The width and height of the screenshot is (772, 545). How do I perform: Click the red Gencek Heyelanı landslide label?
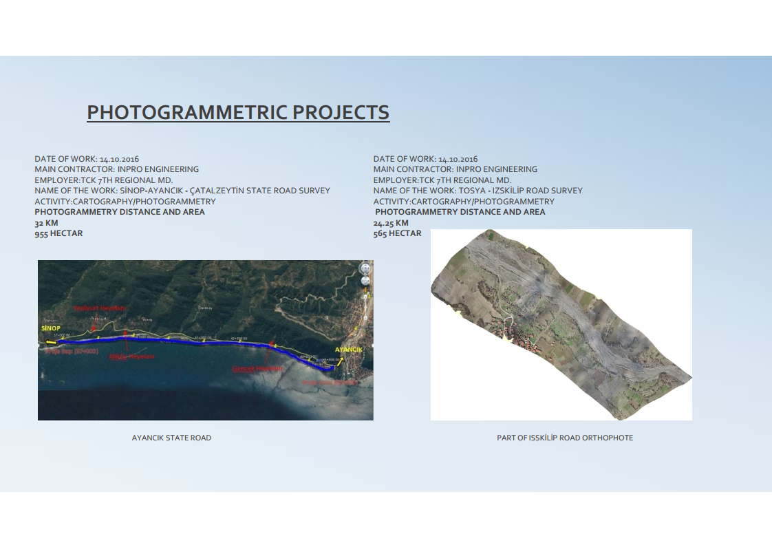[257, 369]
